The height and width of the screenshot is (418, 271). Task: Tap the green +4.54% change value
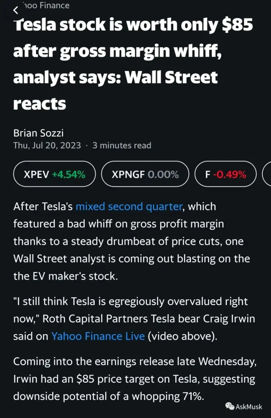(x=69, y=175)
